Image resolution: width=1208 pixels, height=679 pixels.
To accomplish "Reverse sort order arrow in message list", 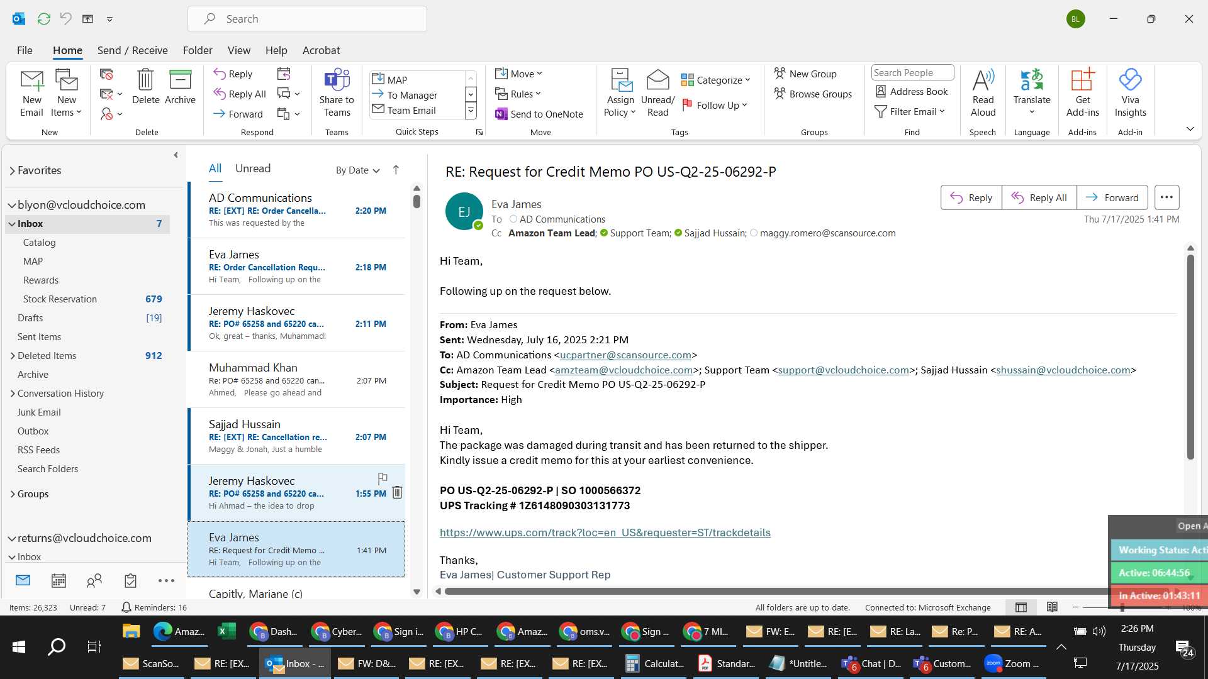I will coord(396,170).
